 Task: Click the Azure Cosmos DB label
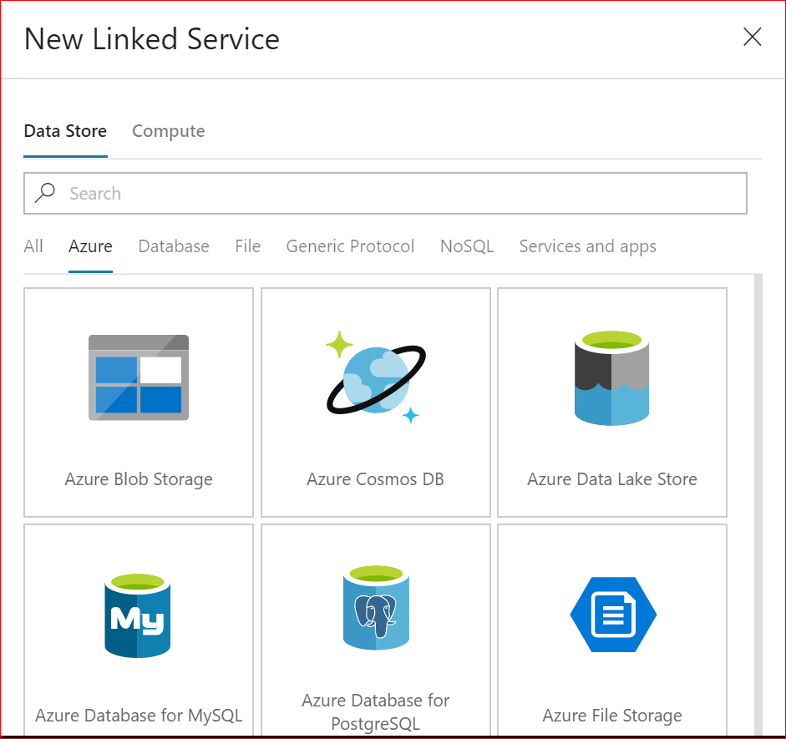(x=375, y=479)
